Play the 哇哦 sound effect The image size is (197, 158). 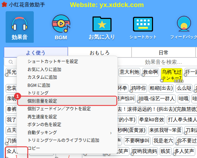(x=184, y=99)
